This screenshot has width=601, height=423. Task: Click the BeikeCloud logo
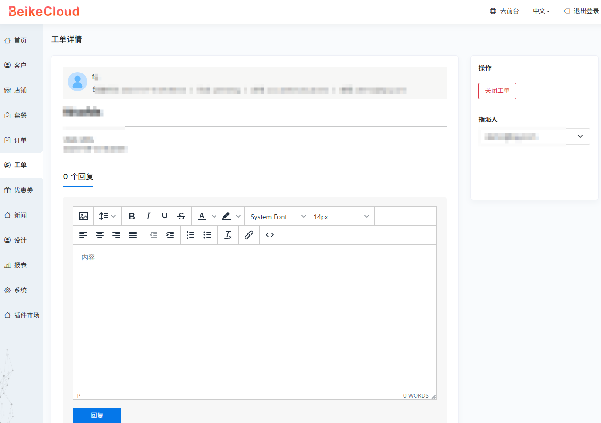click(44, 11)
